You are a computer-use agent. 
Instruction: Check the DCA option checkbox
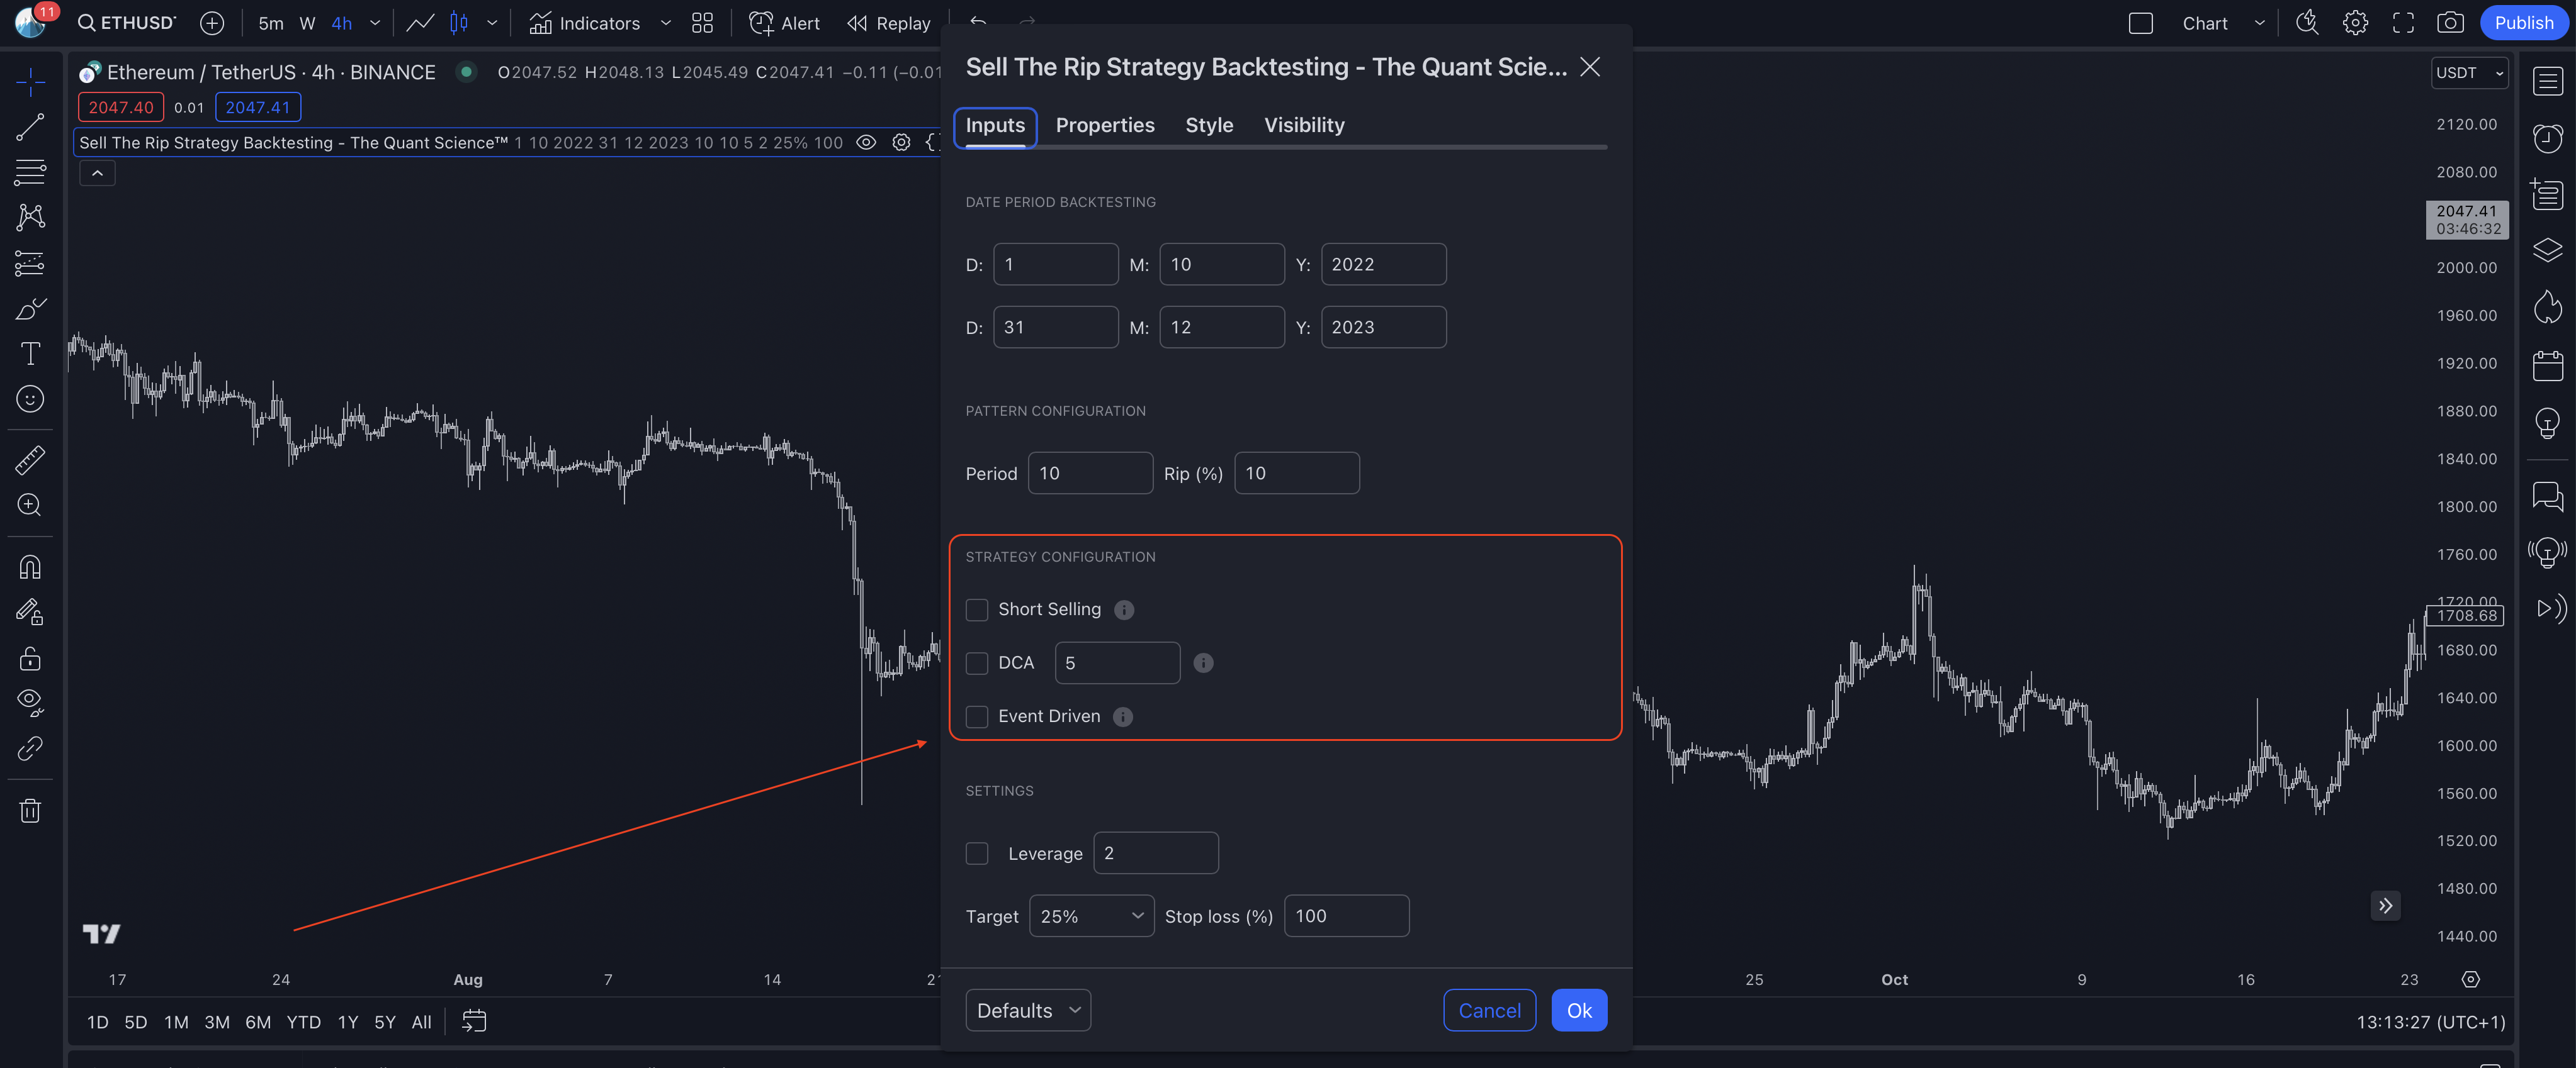coord(977,664)
